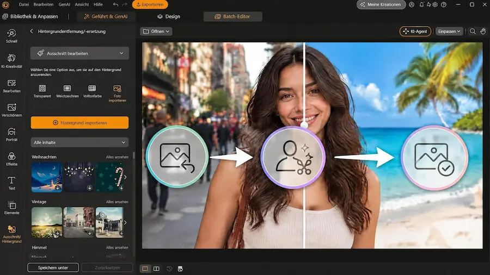Open the Effekte sidebar section
490x275 pixels.
pyautogui.click(x=11, y=159)
